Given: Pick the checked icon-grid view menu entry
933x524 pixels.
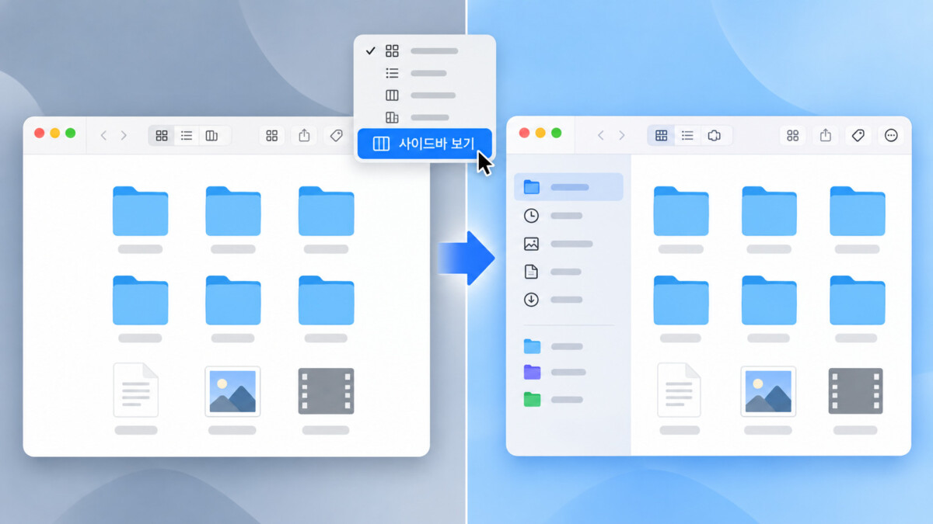Looking at the screenshot, I should click(x=425, y=51).
